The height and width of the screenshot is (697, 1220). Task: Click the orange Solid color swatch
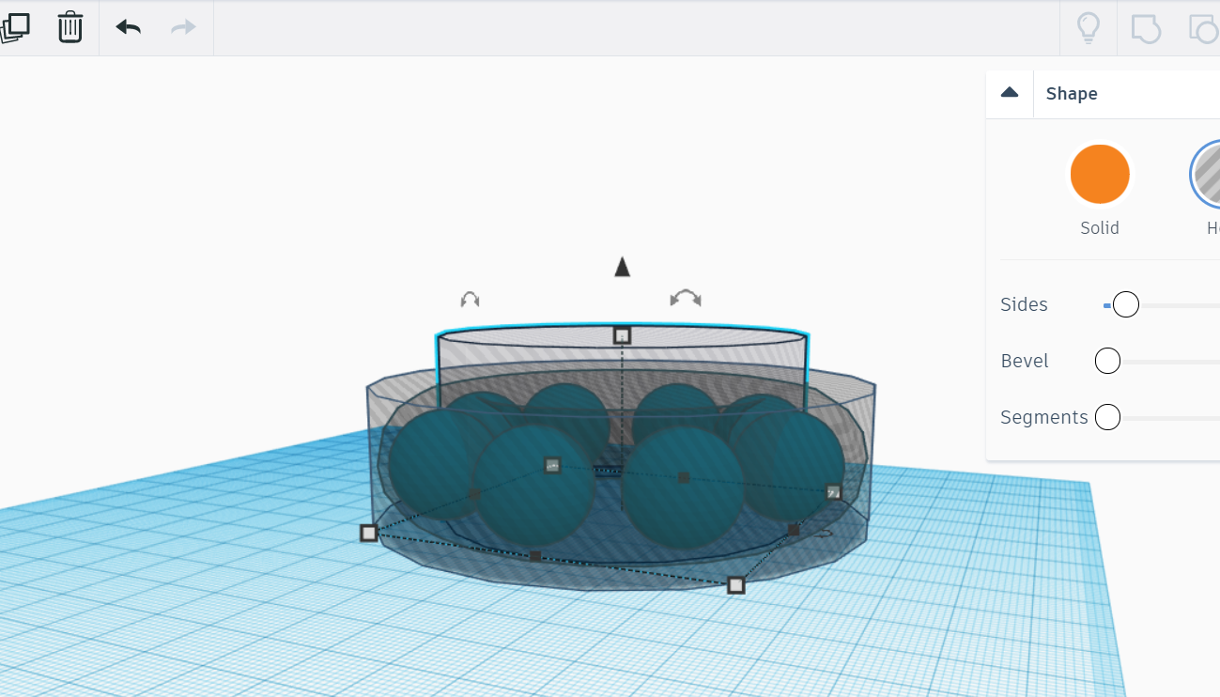point(1099,173)
